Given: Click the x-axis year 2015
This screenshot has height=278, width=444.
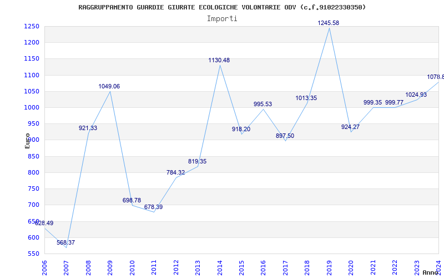Looking at the screenshot, I should [241, 268].
